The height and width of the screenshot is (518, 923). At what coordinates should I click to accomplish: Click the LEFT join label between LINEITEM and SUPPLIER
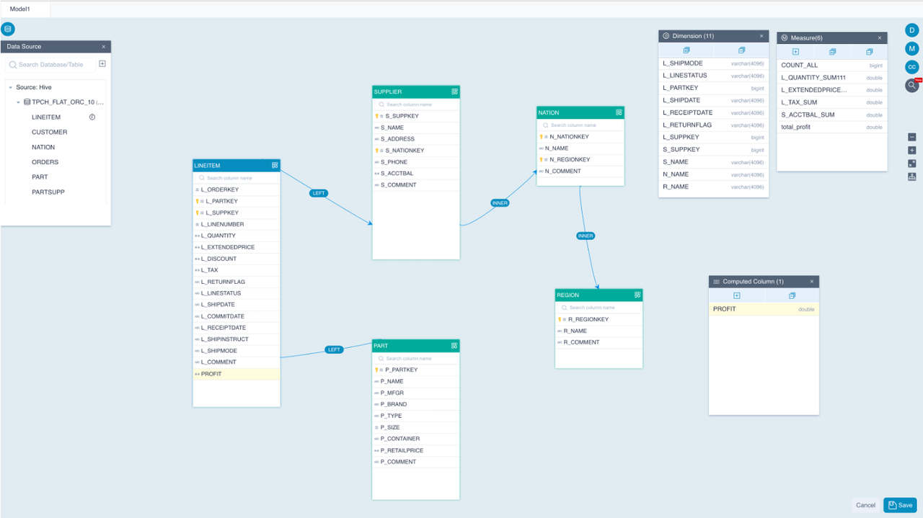pos(319,193)
